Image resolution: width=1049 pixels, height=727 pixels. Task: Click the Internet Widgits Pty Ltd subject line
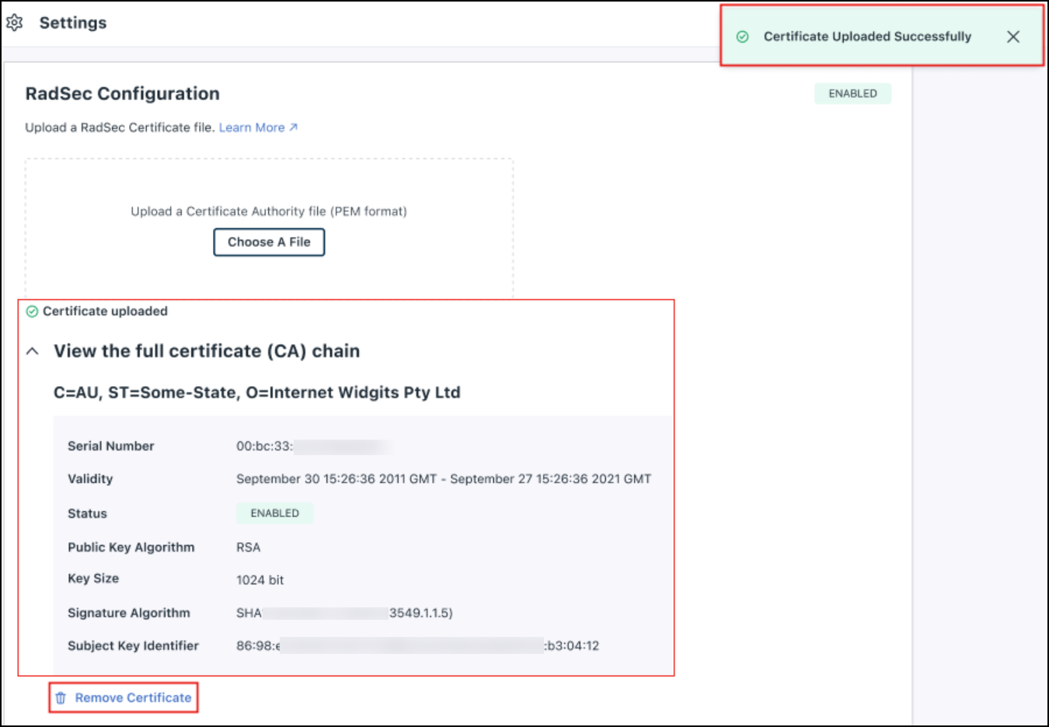coord(256,392)
